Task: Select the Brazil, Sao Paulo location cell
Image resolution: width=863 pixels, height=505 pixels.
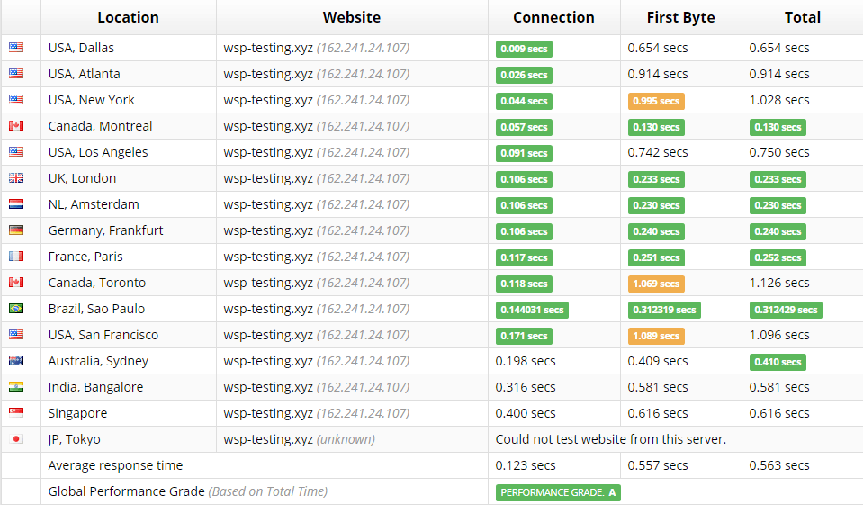Action: [129, 309]
